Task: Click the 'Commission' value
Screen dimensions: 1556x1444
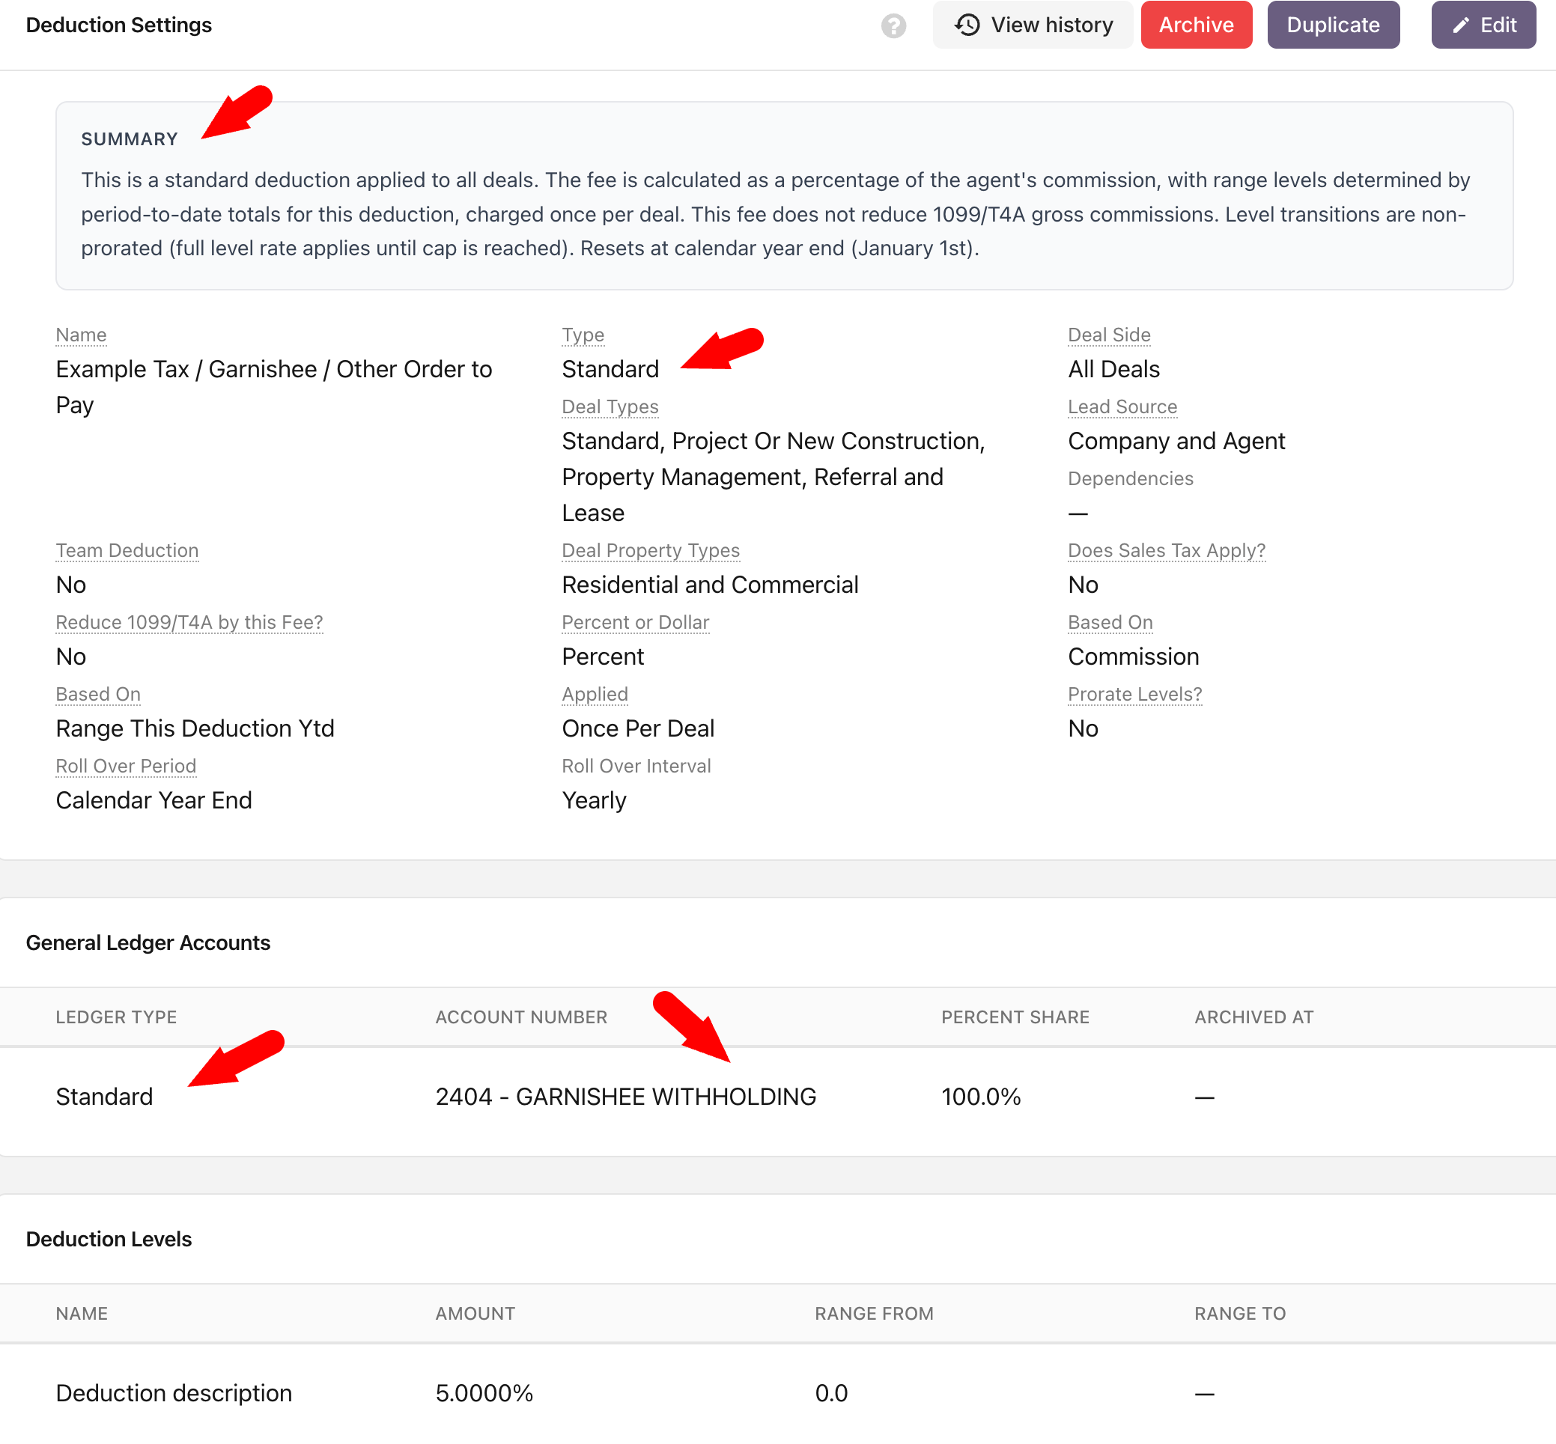Action: click(x=1133, y=656)
